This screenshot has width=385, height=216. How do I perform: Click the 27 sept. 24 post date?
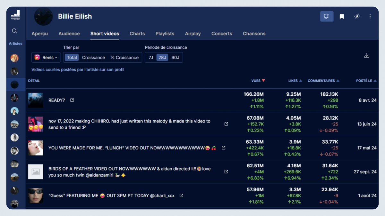point(365,172)
